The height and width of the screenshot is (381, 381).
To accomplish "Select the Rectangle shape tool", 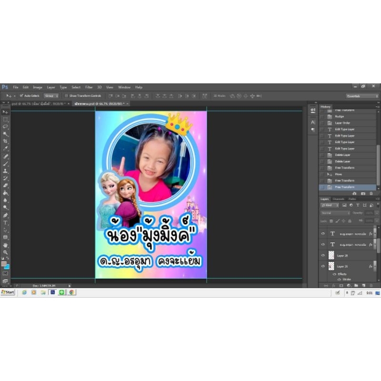I will [5, 237].
